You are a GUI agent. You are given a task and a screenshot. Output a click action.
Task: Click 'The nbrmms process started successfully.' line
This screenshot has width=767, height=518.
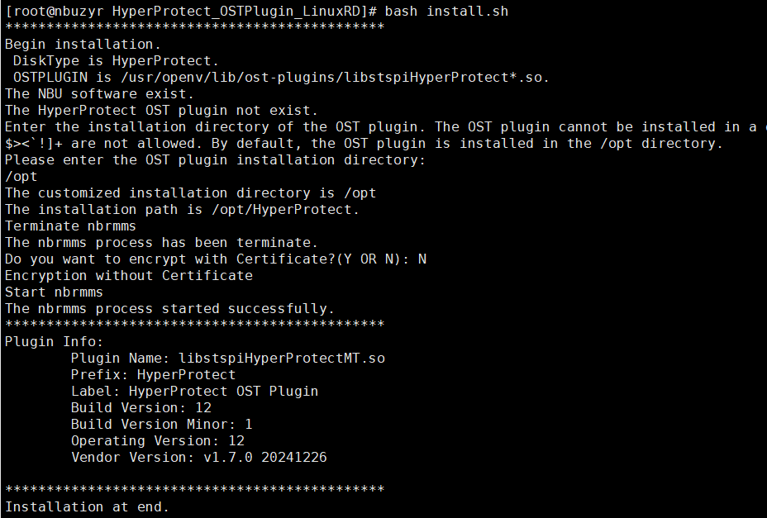click(169, 309)
